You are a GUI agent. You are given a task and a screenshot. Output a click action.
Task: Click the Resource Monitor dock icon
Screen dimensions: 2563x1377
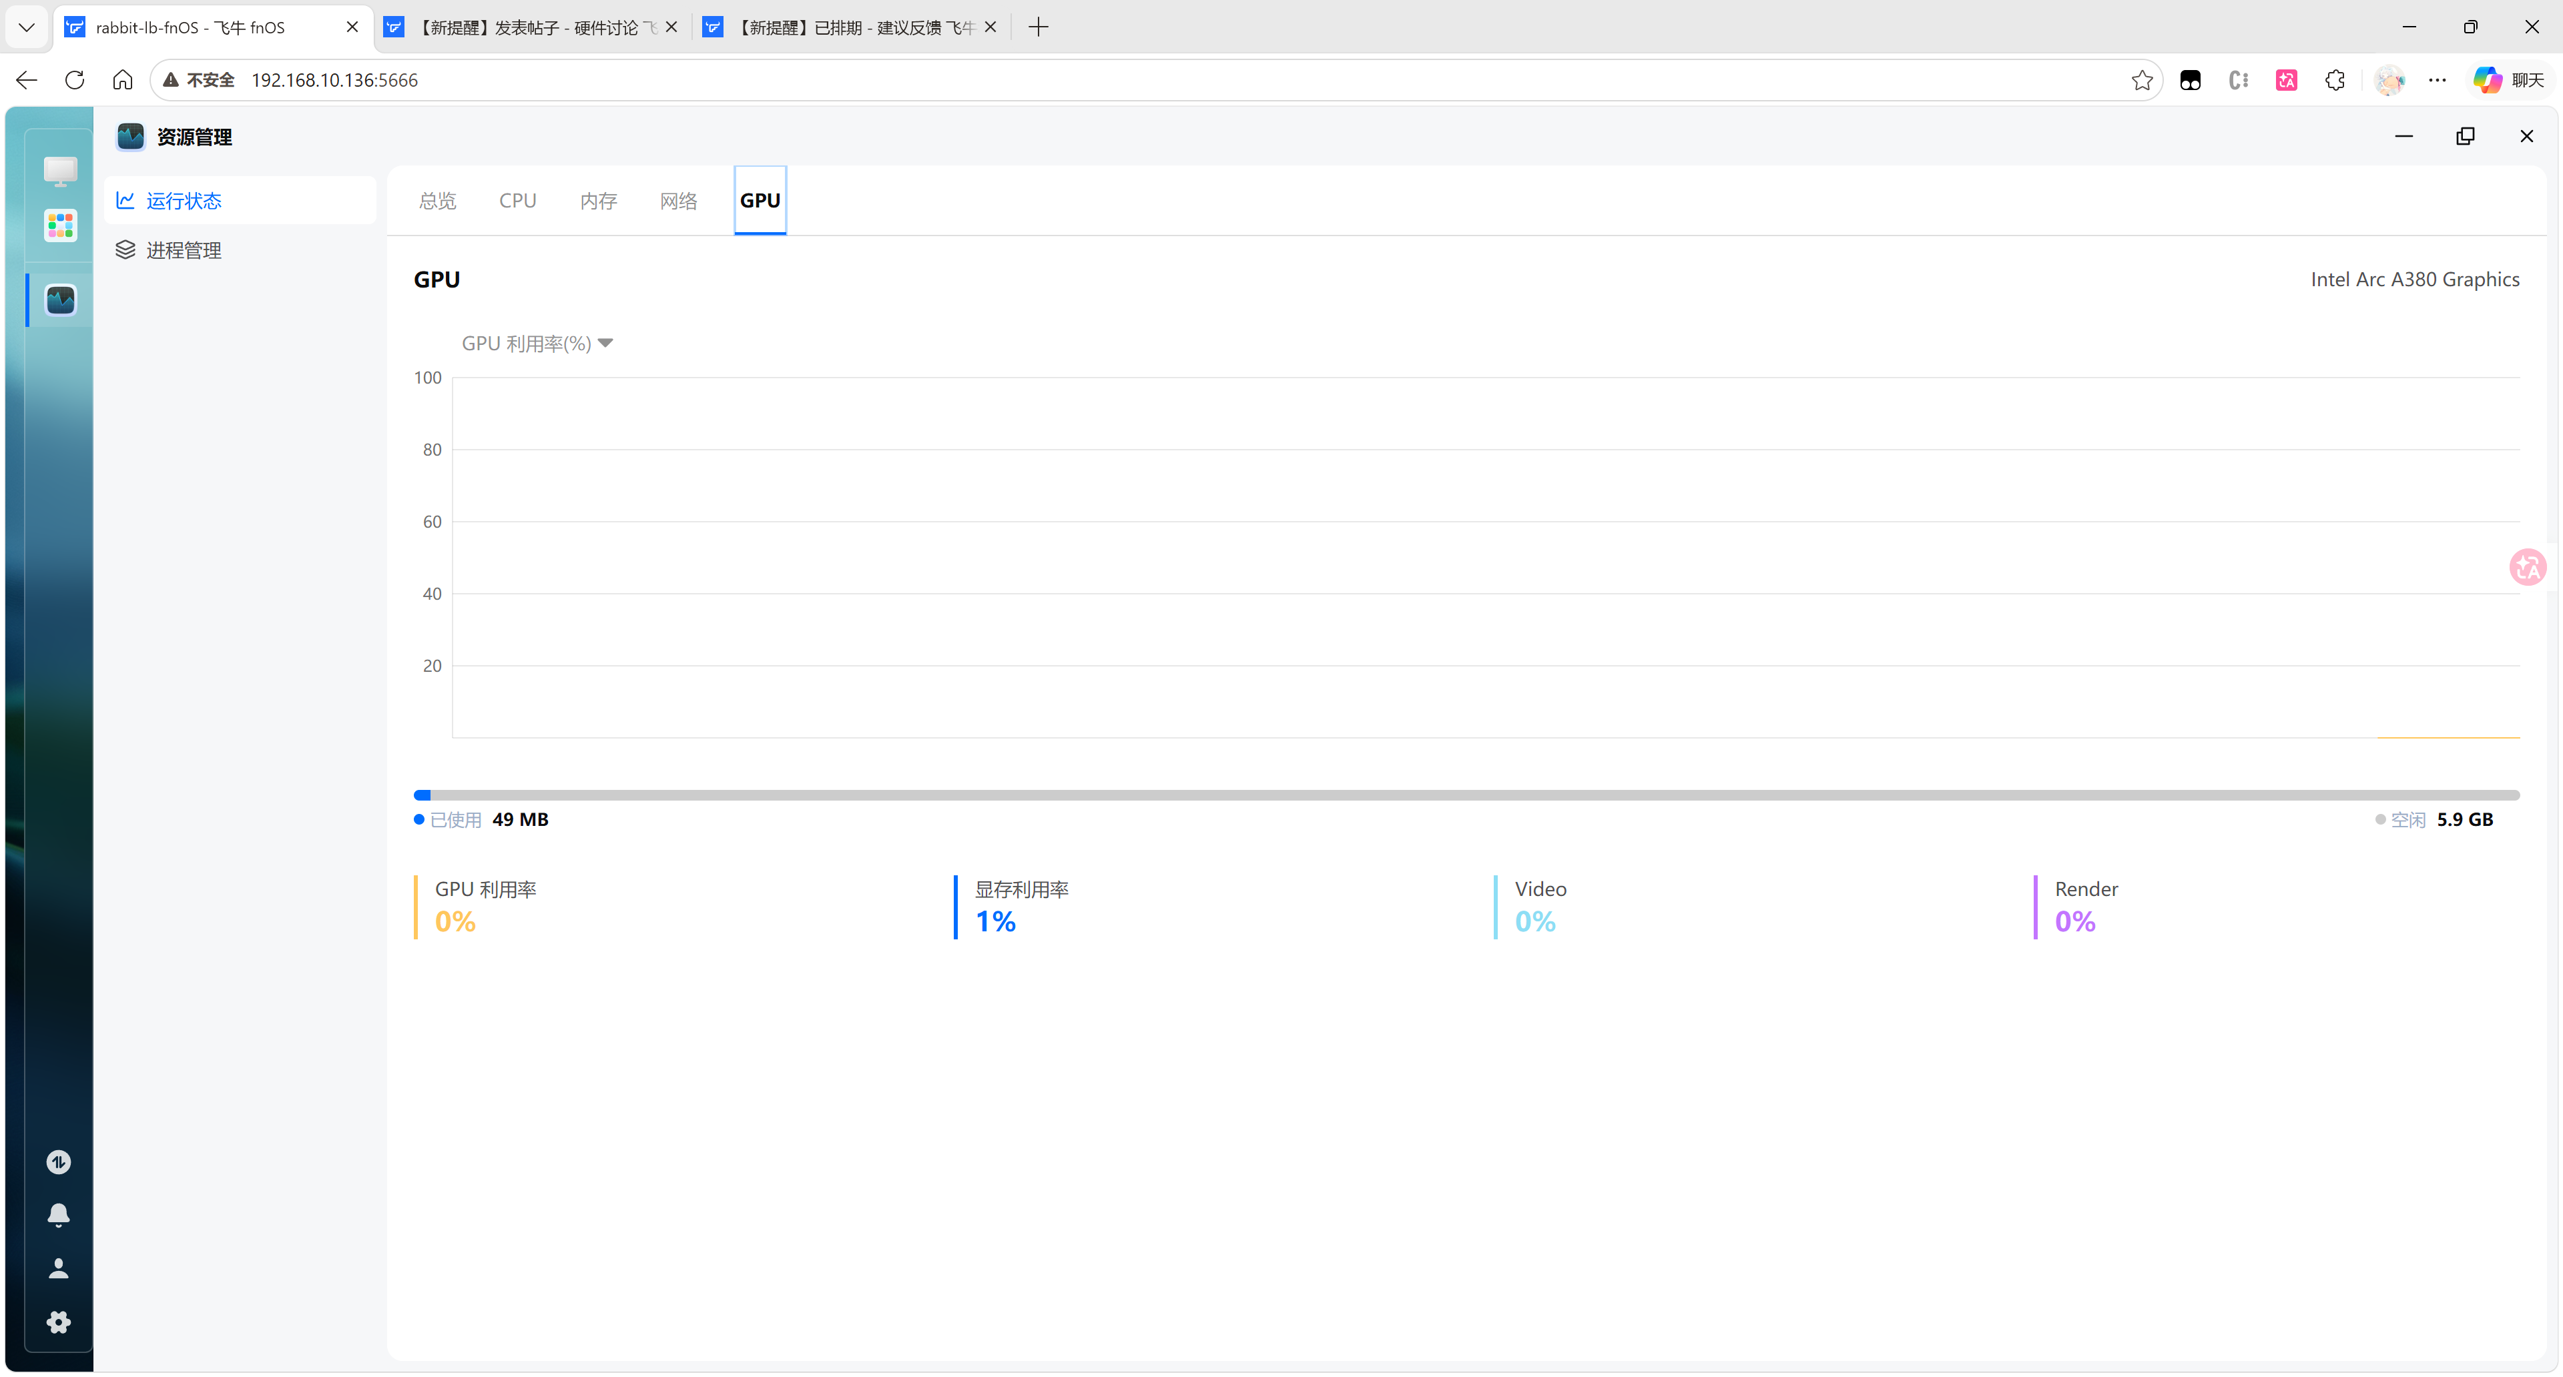[x=59, y=300]
